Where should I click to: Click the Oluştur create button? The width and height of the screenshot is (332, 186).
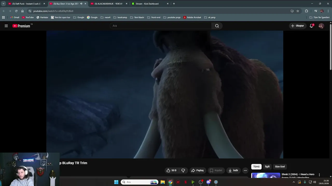coord(297,26)
